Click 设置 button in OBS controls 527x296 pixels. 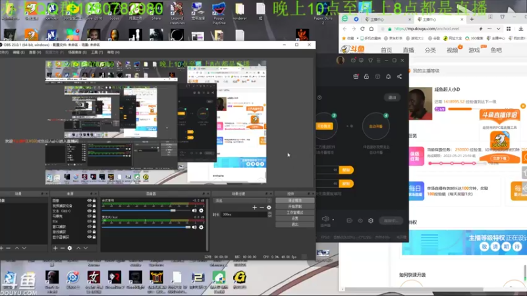pos(294,218)
